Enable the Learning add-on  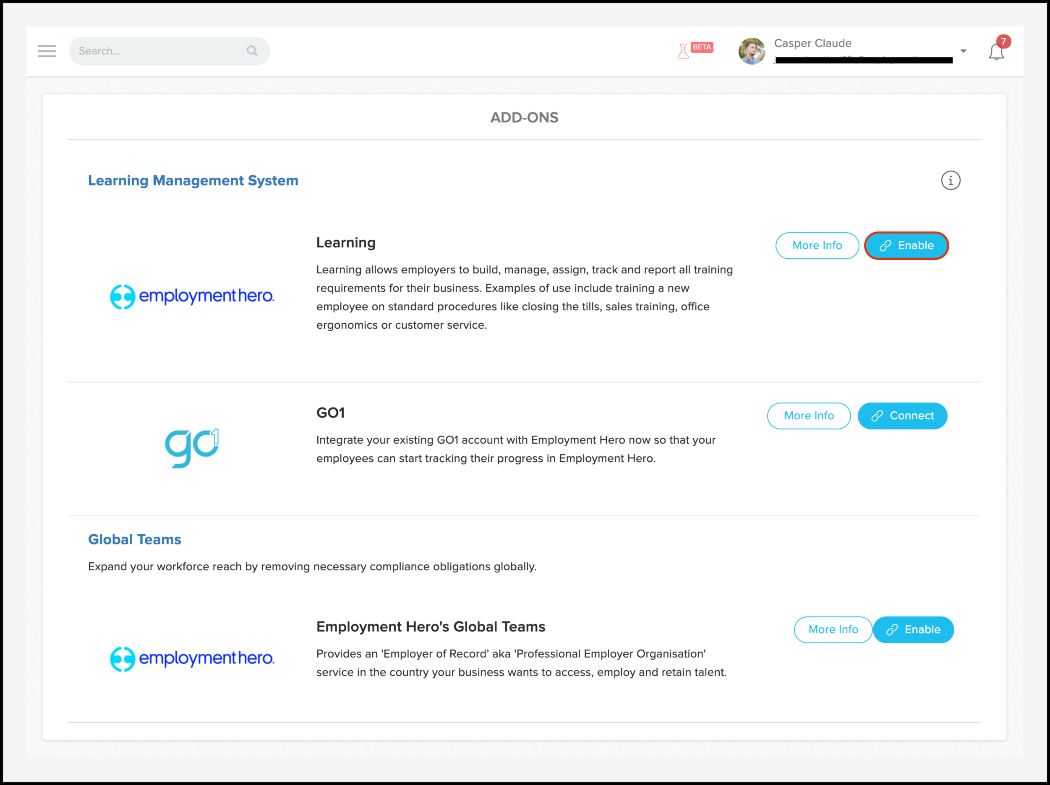coord(906,245)
